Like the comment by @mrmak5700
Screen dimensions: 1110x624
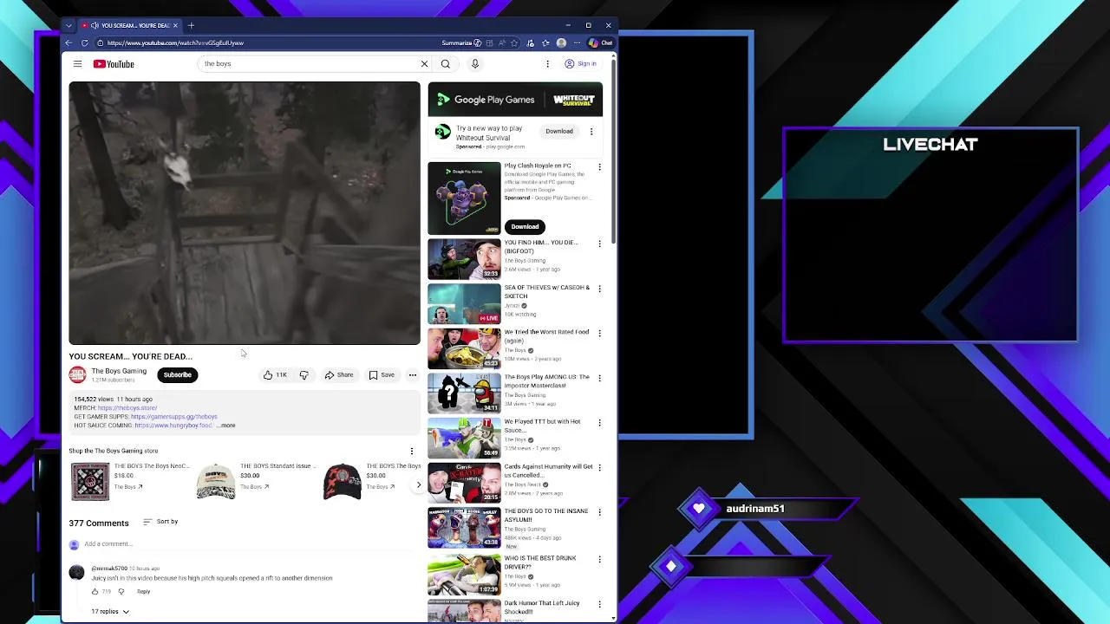[95, 591]
